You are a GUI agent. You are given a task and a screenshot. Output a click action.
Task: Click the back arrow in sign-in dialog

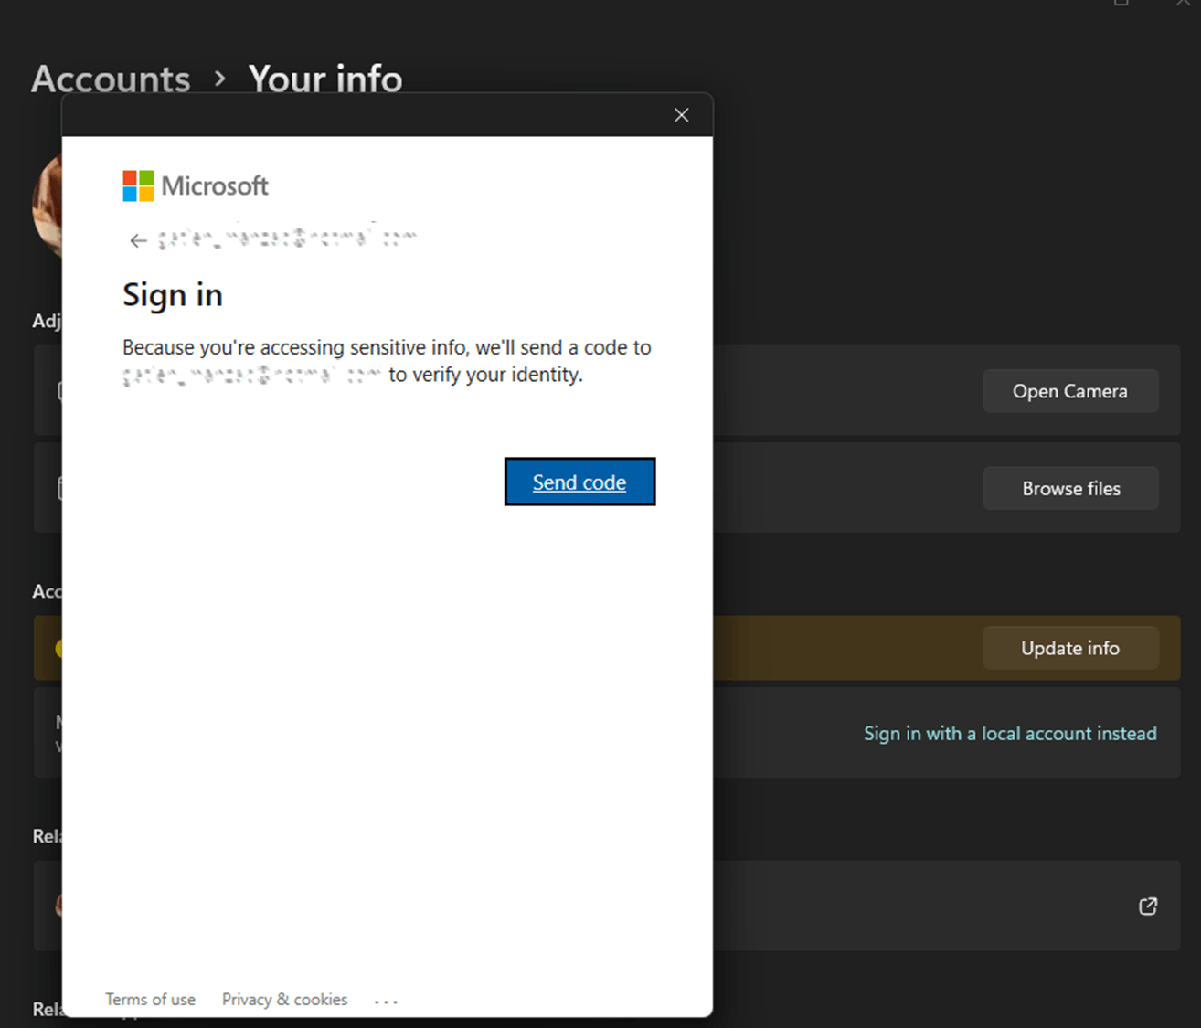click(138, 241)
